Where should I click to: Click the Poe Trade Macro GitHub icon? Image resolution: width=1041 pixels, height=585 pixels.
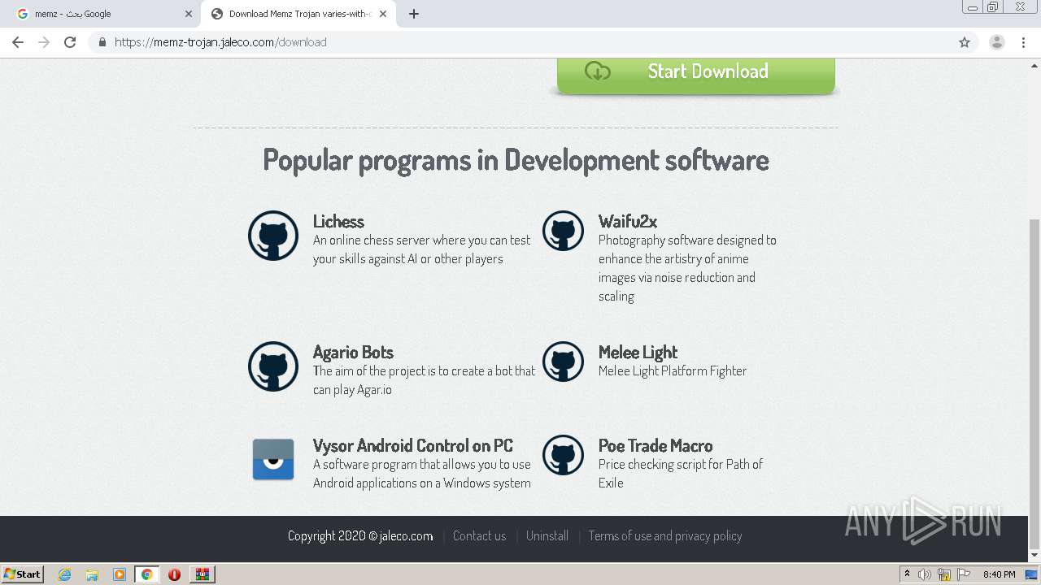[x=563, y=455]
